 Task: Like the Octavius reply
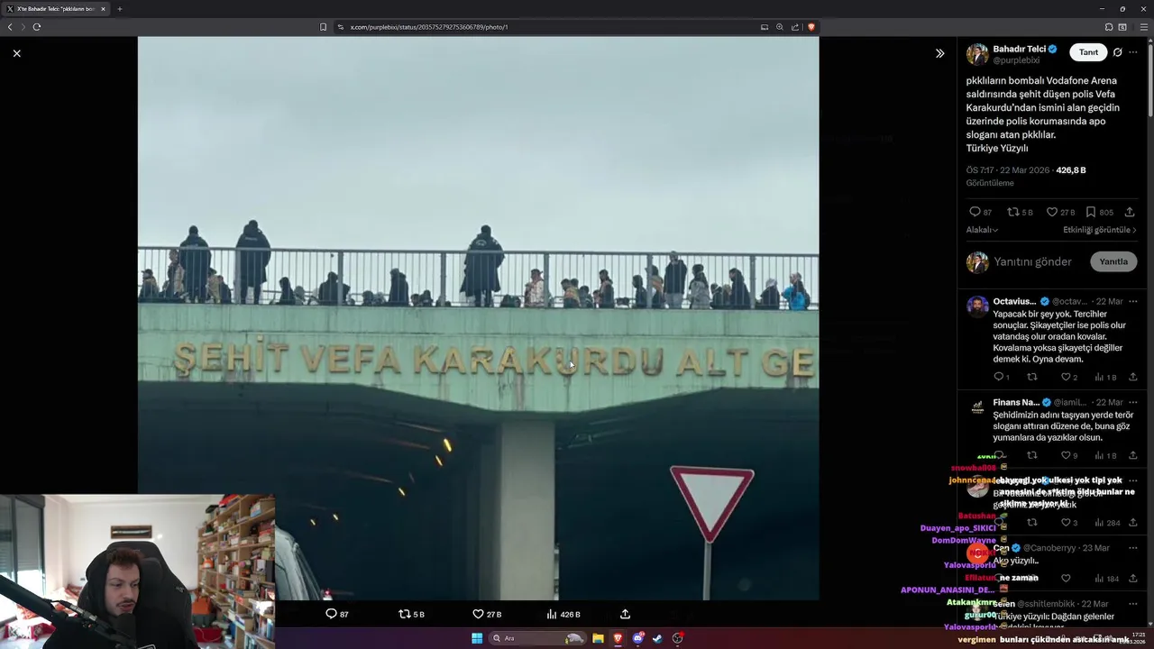(1066, 377)
